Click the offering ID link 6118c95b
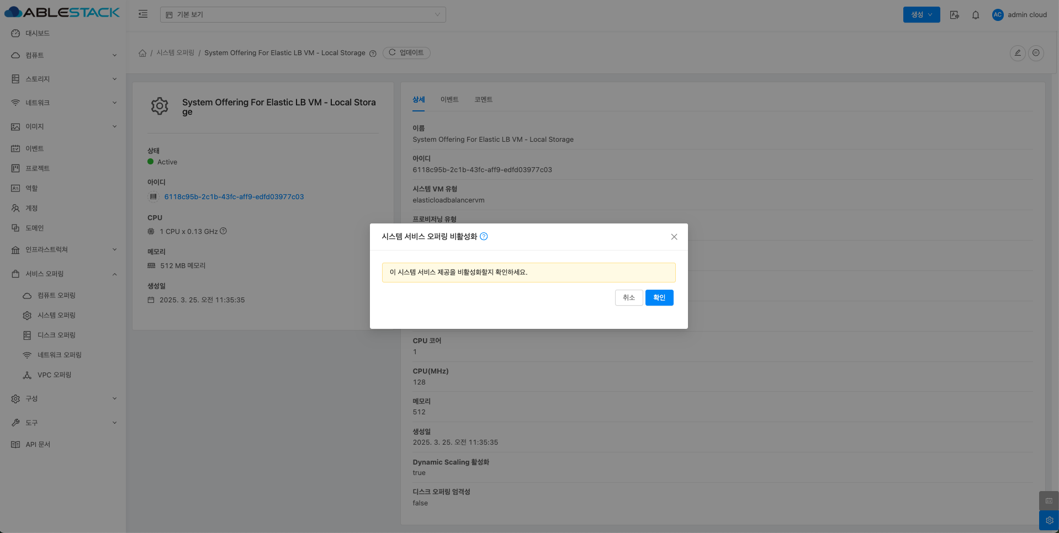This screenshot has height=533, width=1059. [234, 196]
